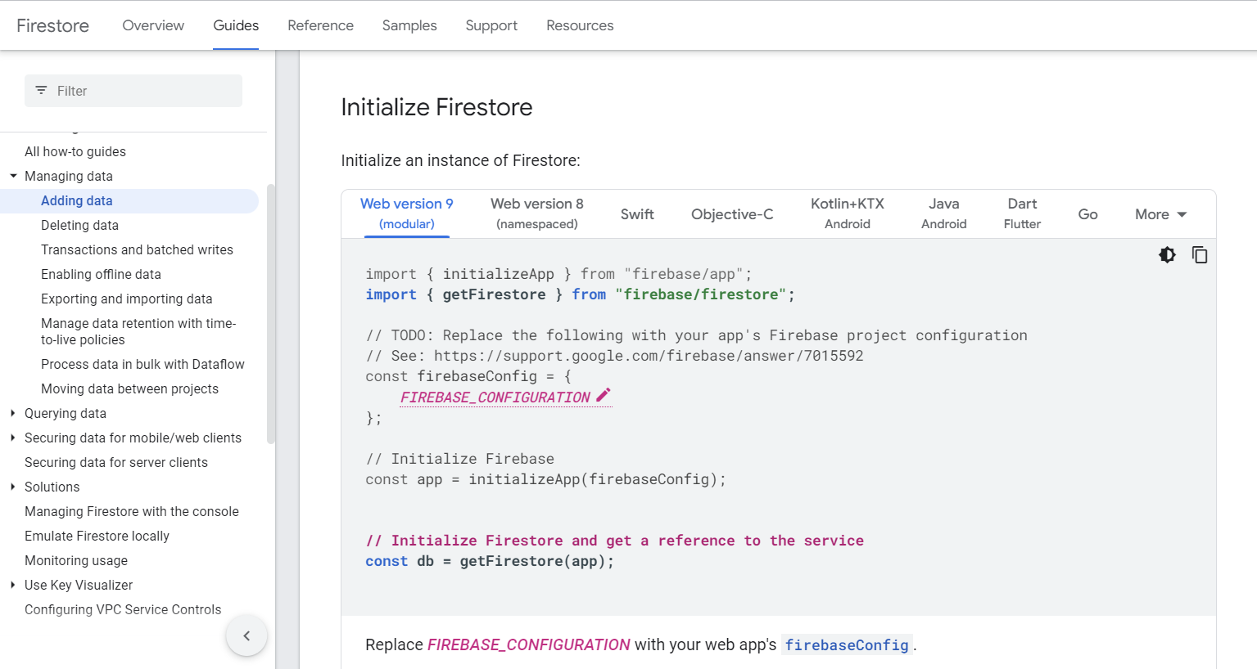The image size is (1257, 669).
Task: Click the Initialize Firestore heading
Action: (436, 107)
